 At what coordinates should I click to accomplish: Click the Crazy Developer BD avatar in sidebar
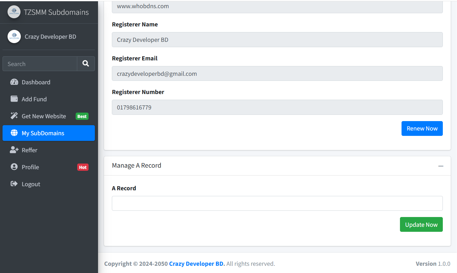14,36
